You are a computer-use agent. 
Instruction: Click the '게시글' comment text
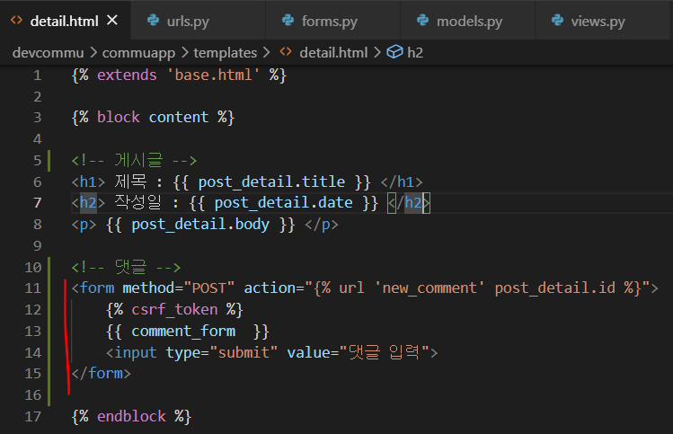(138, 160)
